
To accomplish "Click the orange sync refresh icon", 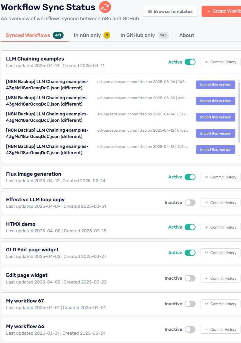I will [x=105, y=7].
